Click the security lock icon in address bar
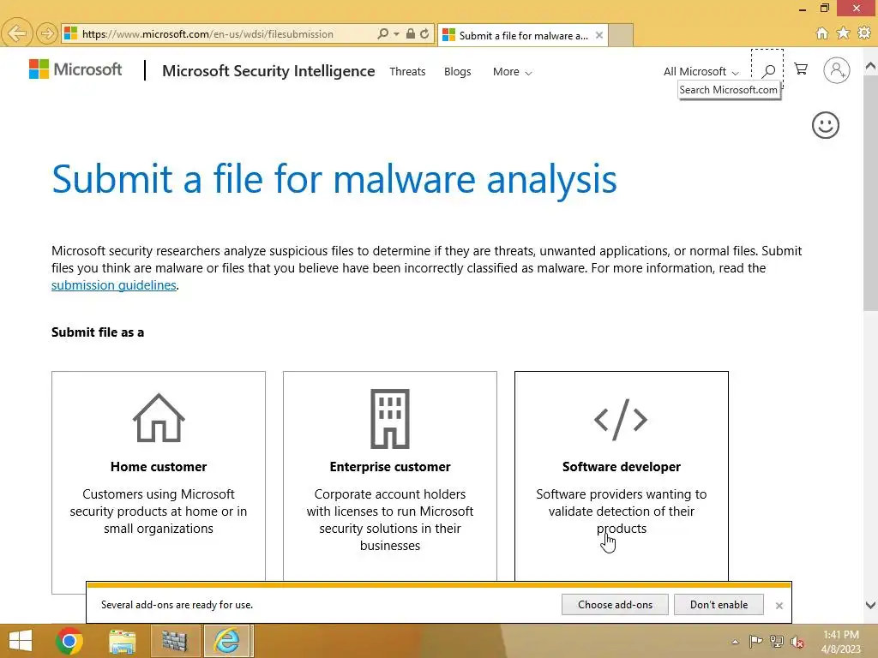This screenshot has width=878, height=658. (411, 34)
